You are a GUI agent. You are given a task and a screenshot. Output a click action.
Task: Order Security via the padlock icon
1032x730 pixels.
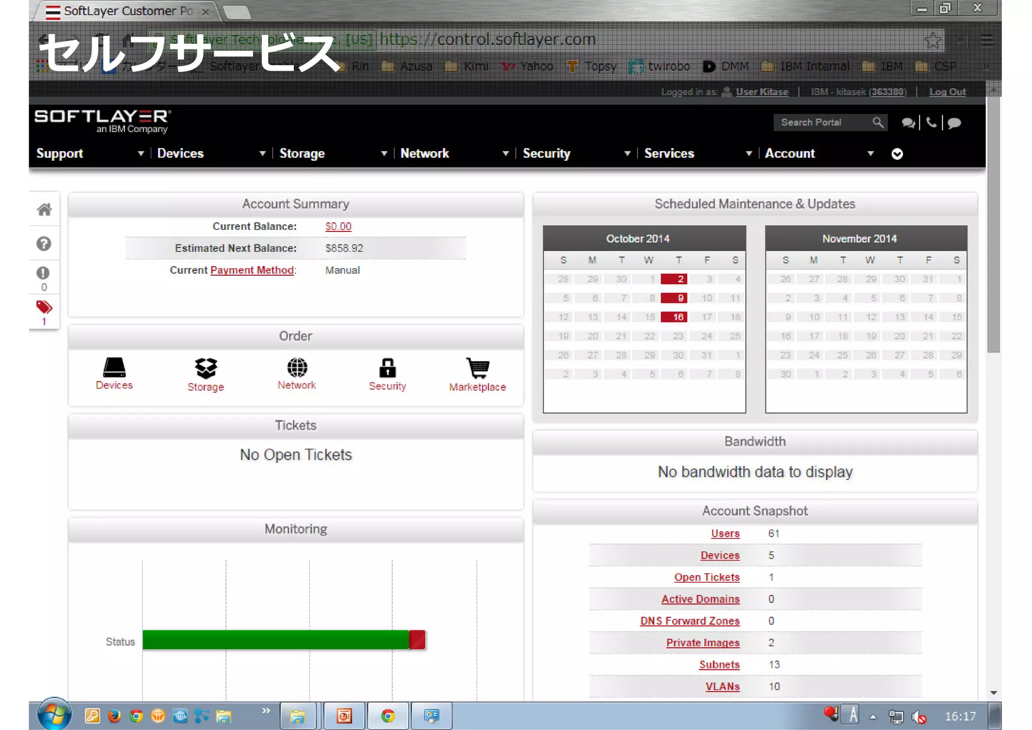[x=388, y=368]
